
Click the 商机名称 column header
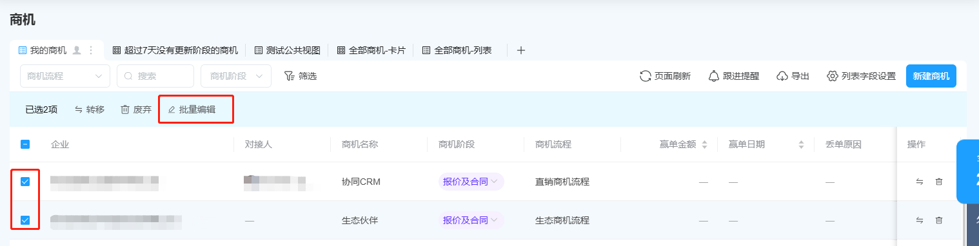point(360,144)
